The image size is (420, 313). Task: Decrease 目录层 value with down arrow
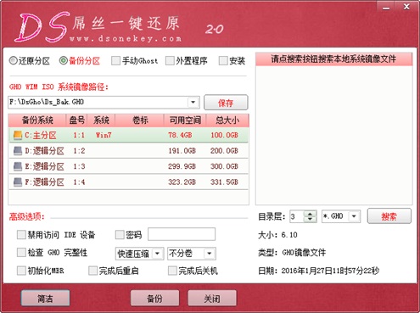pos(310,219)
